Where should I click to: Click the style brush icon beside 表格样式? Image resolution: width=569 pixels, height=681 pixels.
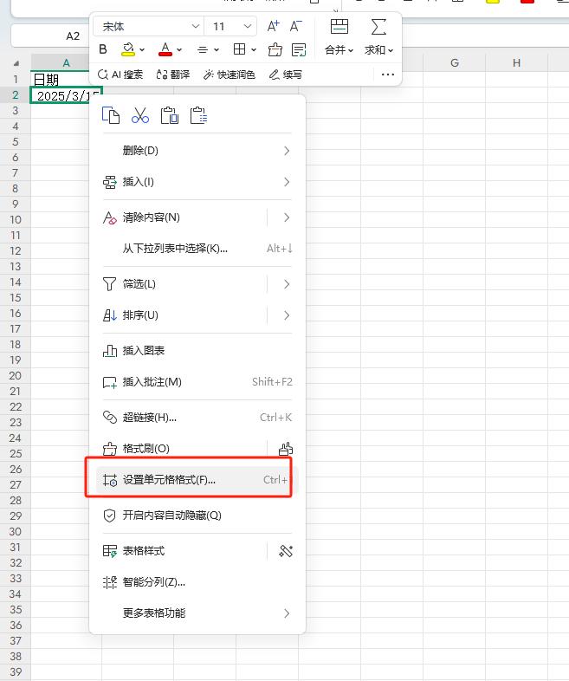pos(286,551)
